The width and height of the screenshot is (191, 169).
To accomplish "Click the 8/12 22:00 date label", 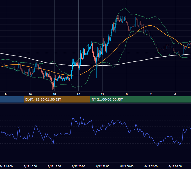I will click(x=103, y=166).
